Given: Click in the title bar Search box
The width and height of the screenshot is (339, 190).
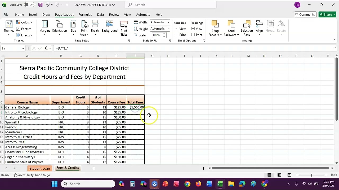Looking at the screenshot, I should coord(171,5).
